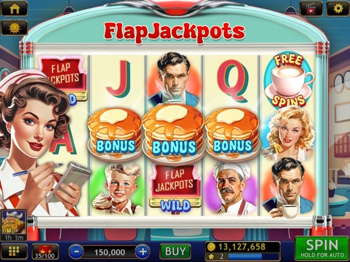This screenshot has width=350, height=262.
Task: Tap the blonde woman symbol
Action: coord(288,134)
